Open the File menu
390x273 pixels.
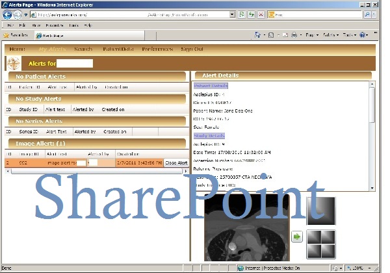[x=10, y=25]
